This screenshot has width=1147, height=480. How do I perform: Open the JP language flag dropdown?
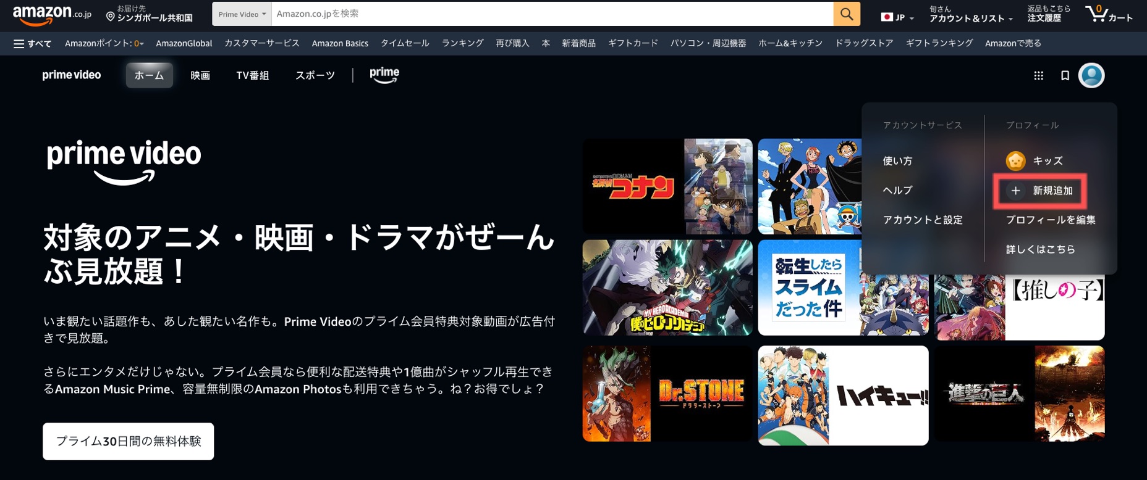[x=897, y=17]
